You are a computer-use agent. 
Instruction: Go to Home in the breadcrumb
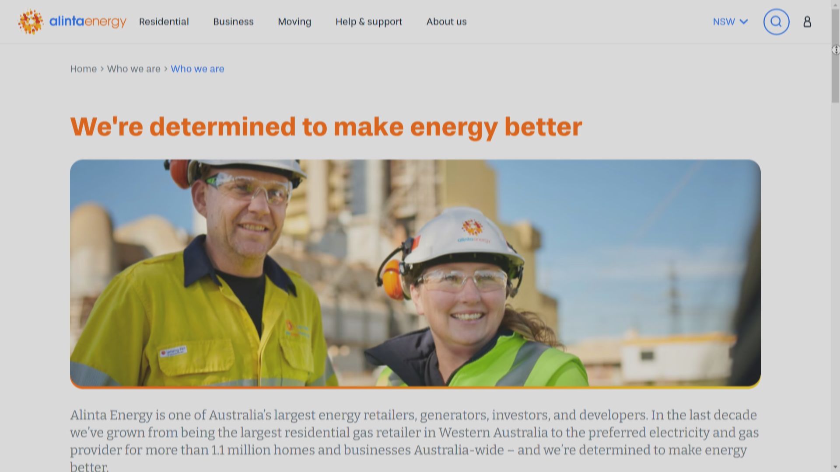coord(83,69)
